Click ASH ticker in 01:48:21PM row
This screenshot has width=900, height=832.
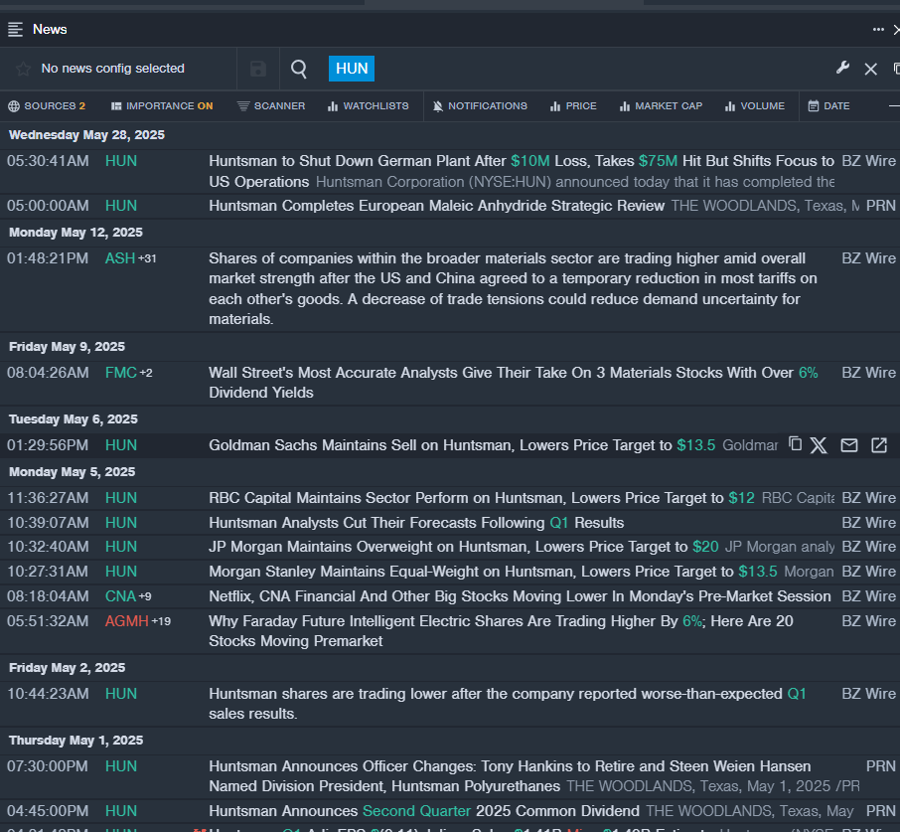point(120,258)
